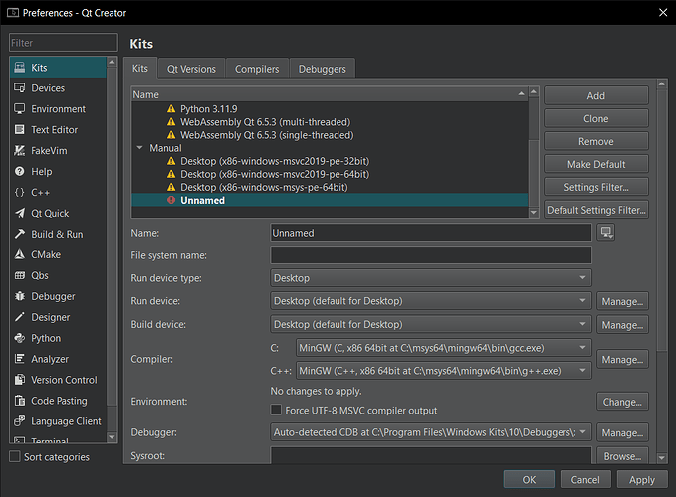Open the Devices category icon in sidebar
The width and height of the screenshot is (676, 497).
[21, 88]
